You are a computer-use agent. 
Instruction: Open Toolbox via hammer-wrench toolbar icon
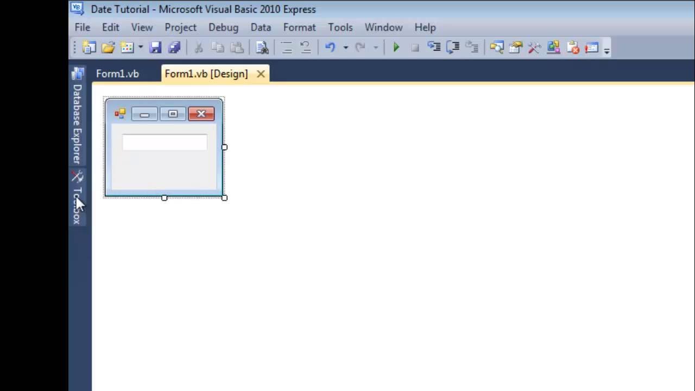(535, 48)
